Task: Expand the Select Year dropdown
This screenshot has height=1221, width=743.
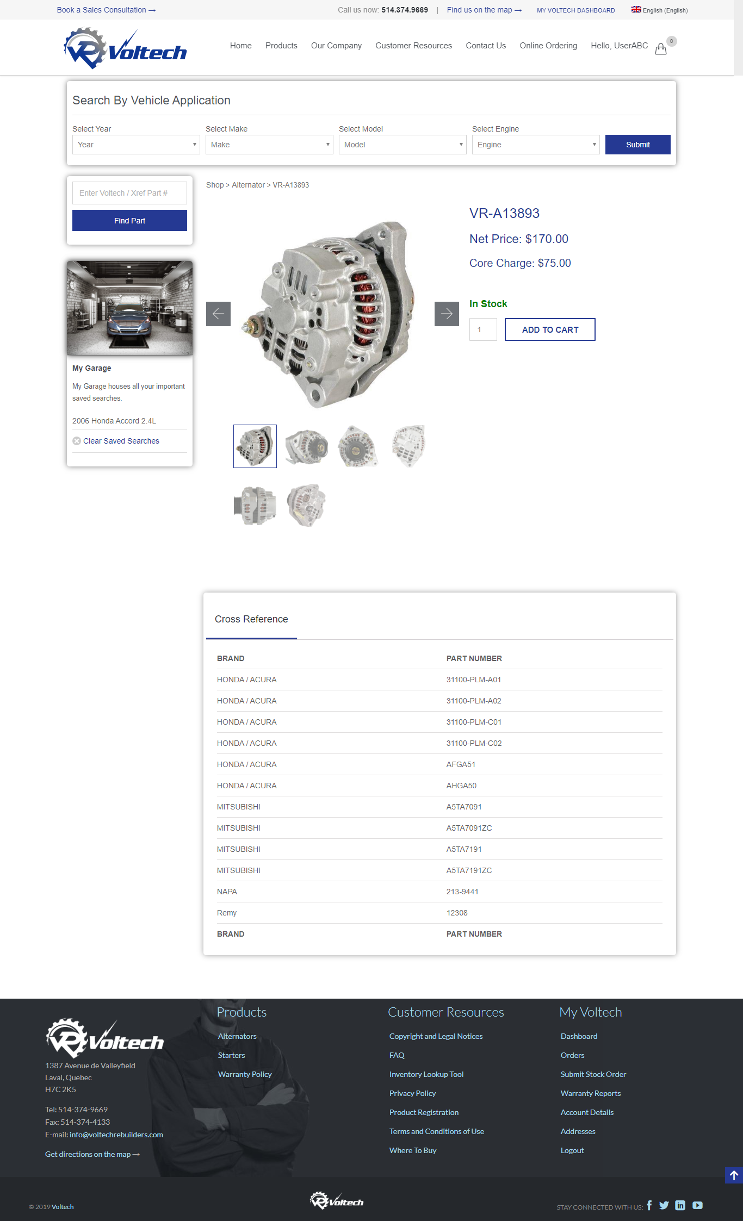Action: (136, 145)
